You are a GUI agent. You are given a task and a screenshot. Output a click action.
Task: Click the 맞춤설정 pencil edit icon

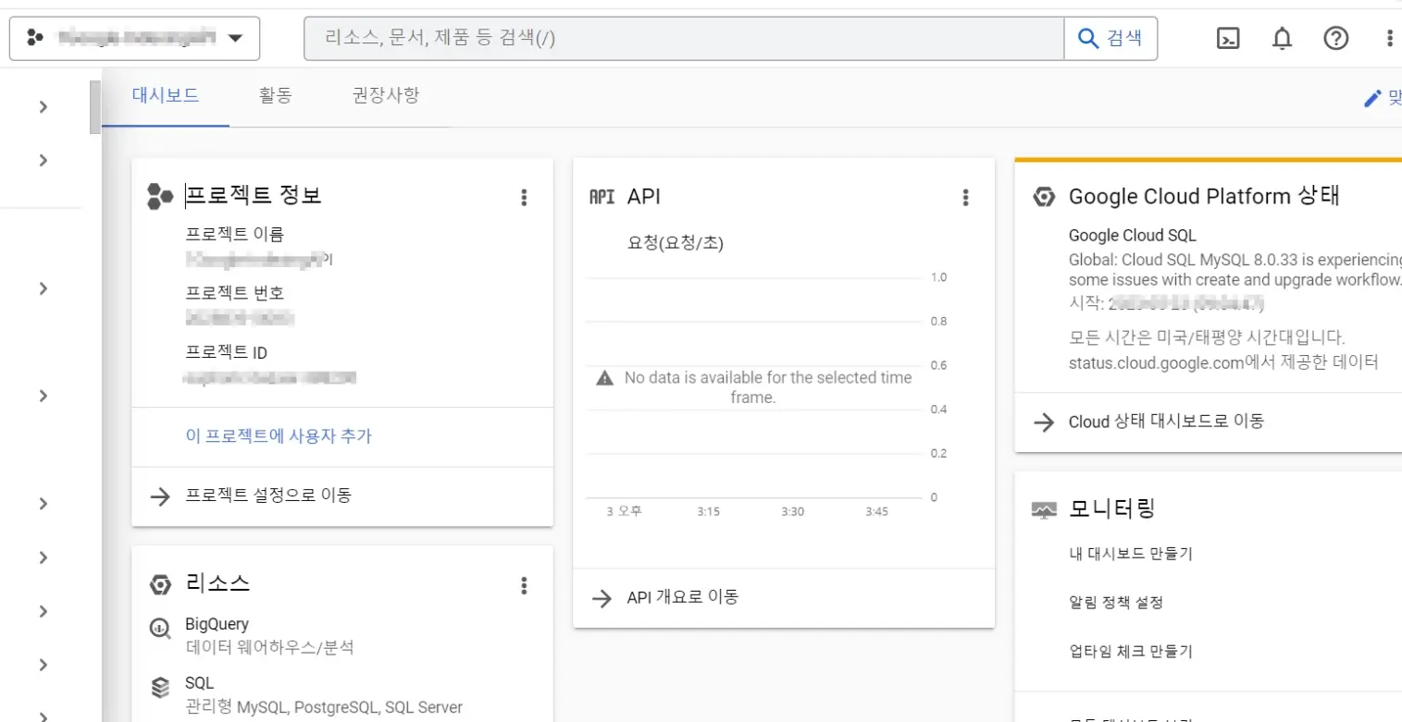click(1372, 97)
